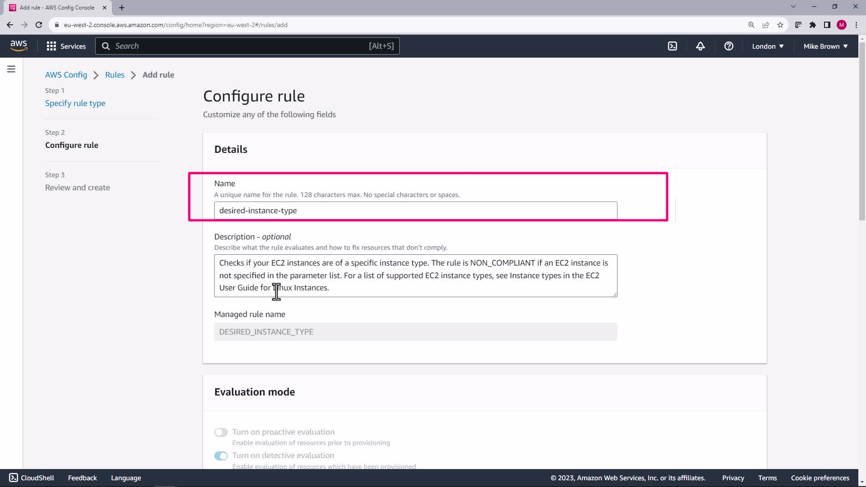Reload the page with the refresh icon
This screenshot has width=866, height=487.
click(39, 25)
